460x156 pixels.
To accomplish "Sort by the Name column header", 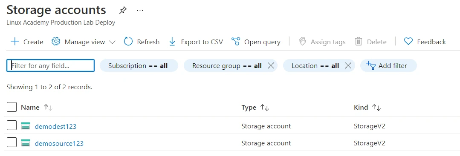I will pyautogui.click(x=30, y=108).
